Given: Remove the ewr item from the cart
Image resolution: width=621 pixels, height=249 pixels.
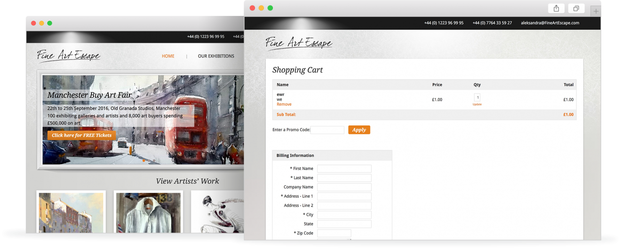Looking at the screenshot, I should [x=284, y=104].
